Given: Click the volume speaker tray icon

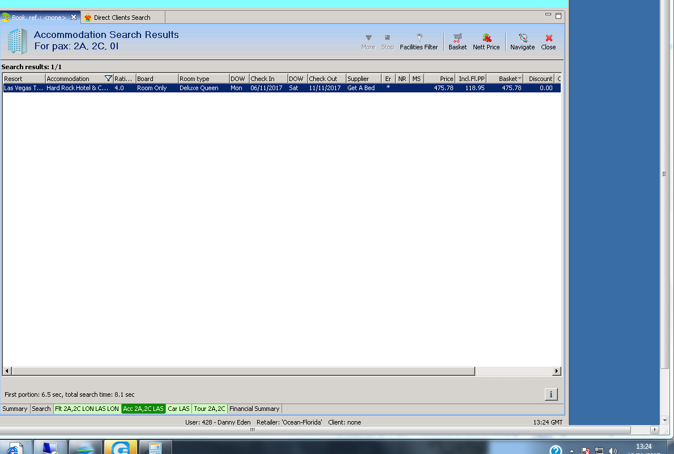Looking at the screenshot, I should click(612, 451).
